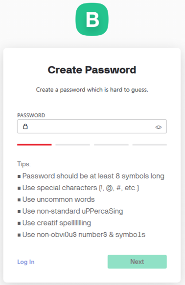The image size is (185, 285).
Task: Click the lock icon in password field
Action: point(25,126)
